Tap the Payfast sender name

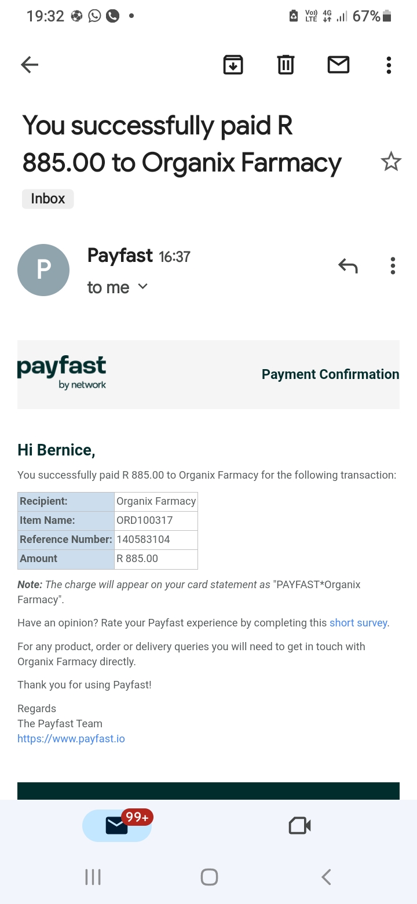click(x=120, y=256)
